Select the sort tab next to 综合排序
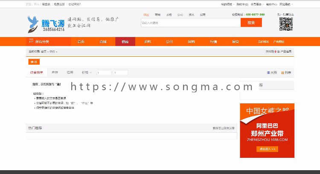The image size is (320, 174). click(55, 72)
